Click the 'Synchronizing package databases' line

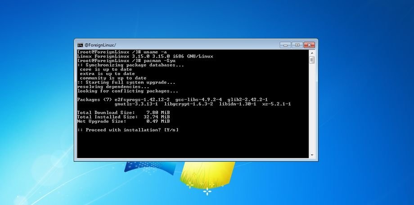130,65
